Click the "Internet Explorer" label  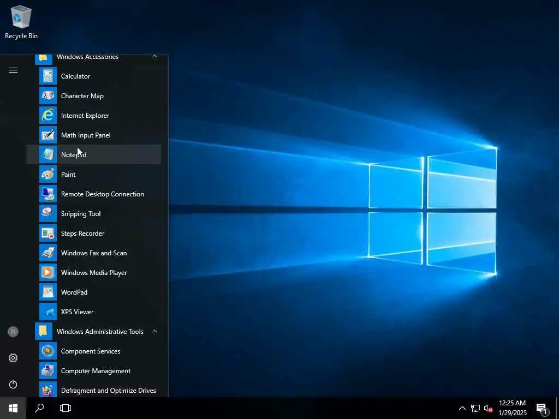pyautogui.click(x=85, y=116)
